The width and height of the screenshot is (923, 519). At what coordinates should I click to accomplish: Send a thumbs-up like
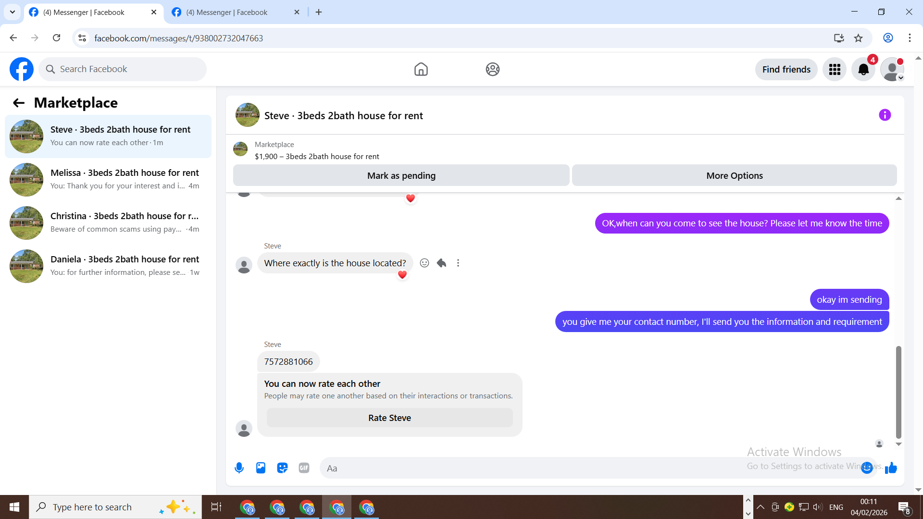tap(891, 468)
